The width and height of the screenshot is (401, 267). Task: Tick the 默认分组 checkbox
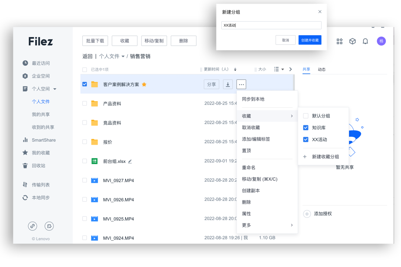pyautogui.click(x=306, y=116)
